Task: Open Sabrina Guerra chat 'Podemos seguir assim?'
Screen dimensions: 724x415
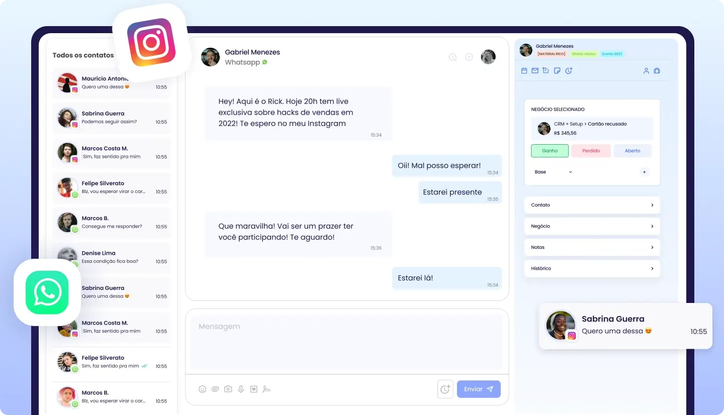Action: pyautogui.click(x=112, y=118)
